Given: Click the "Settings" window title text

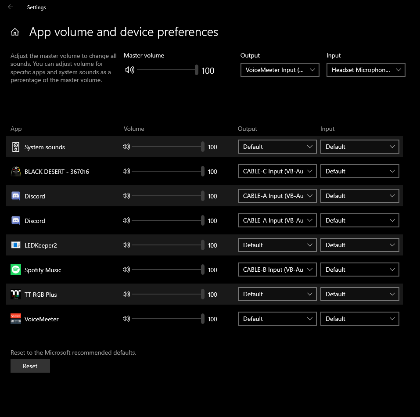Looking at the screenshot, I should [x=36, y=7].
